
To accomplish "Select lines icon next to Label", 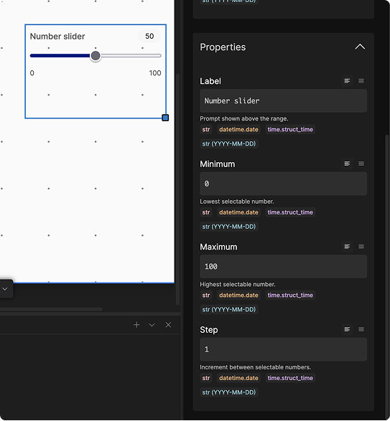I will (x=361, y=81).
